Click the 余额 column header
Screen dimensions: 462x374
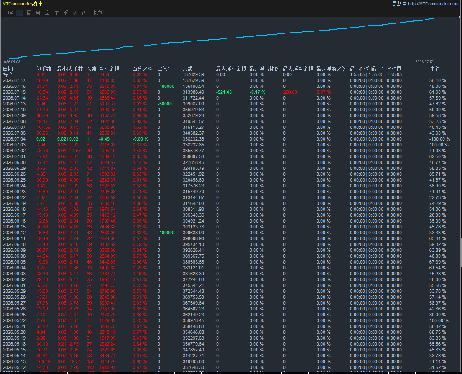pyautogui.click(x=188, y=69)
